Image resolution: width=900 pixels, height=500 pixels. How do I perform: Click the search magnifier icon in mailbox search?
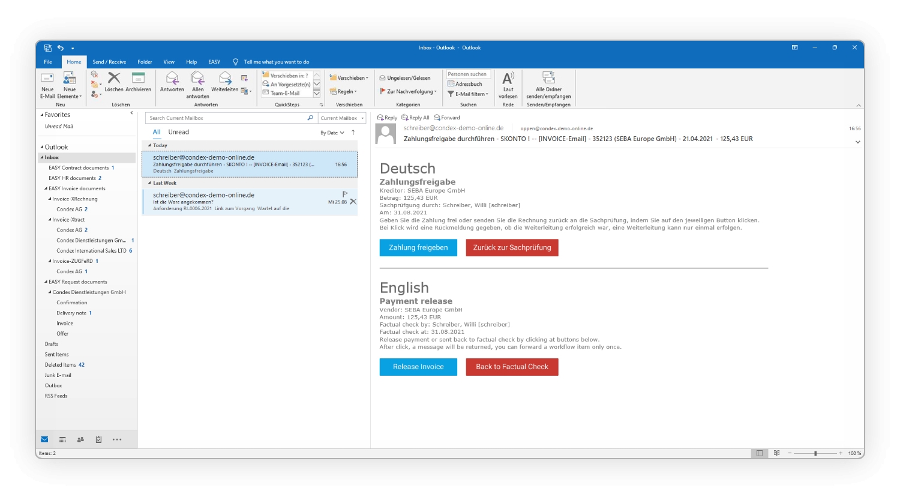click(x=310, y=118)
